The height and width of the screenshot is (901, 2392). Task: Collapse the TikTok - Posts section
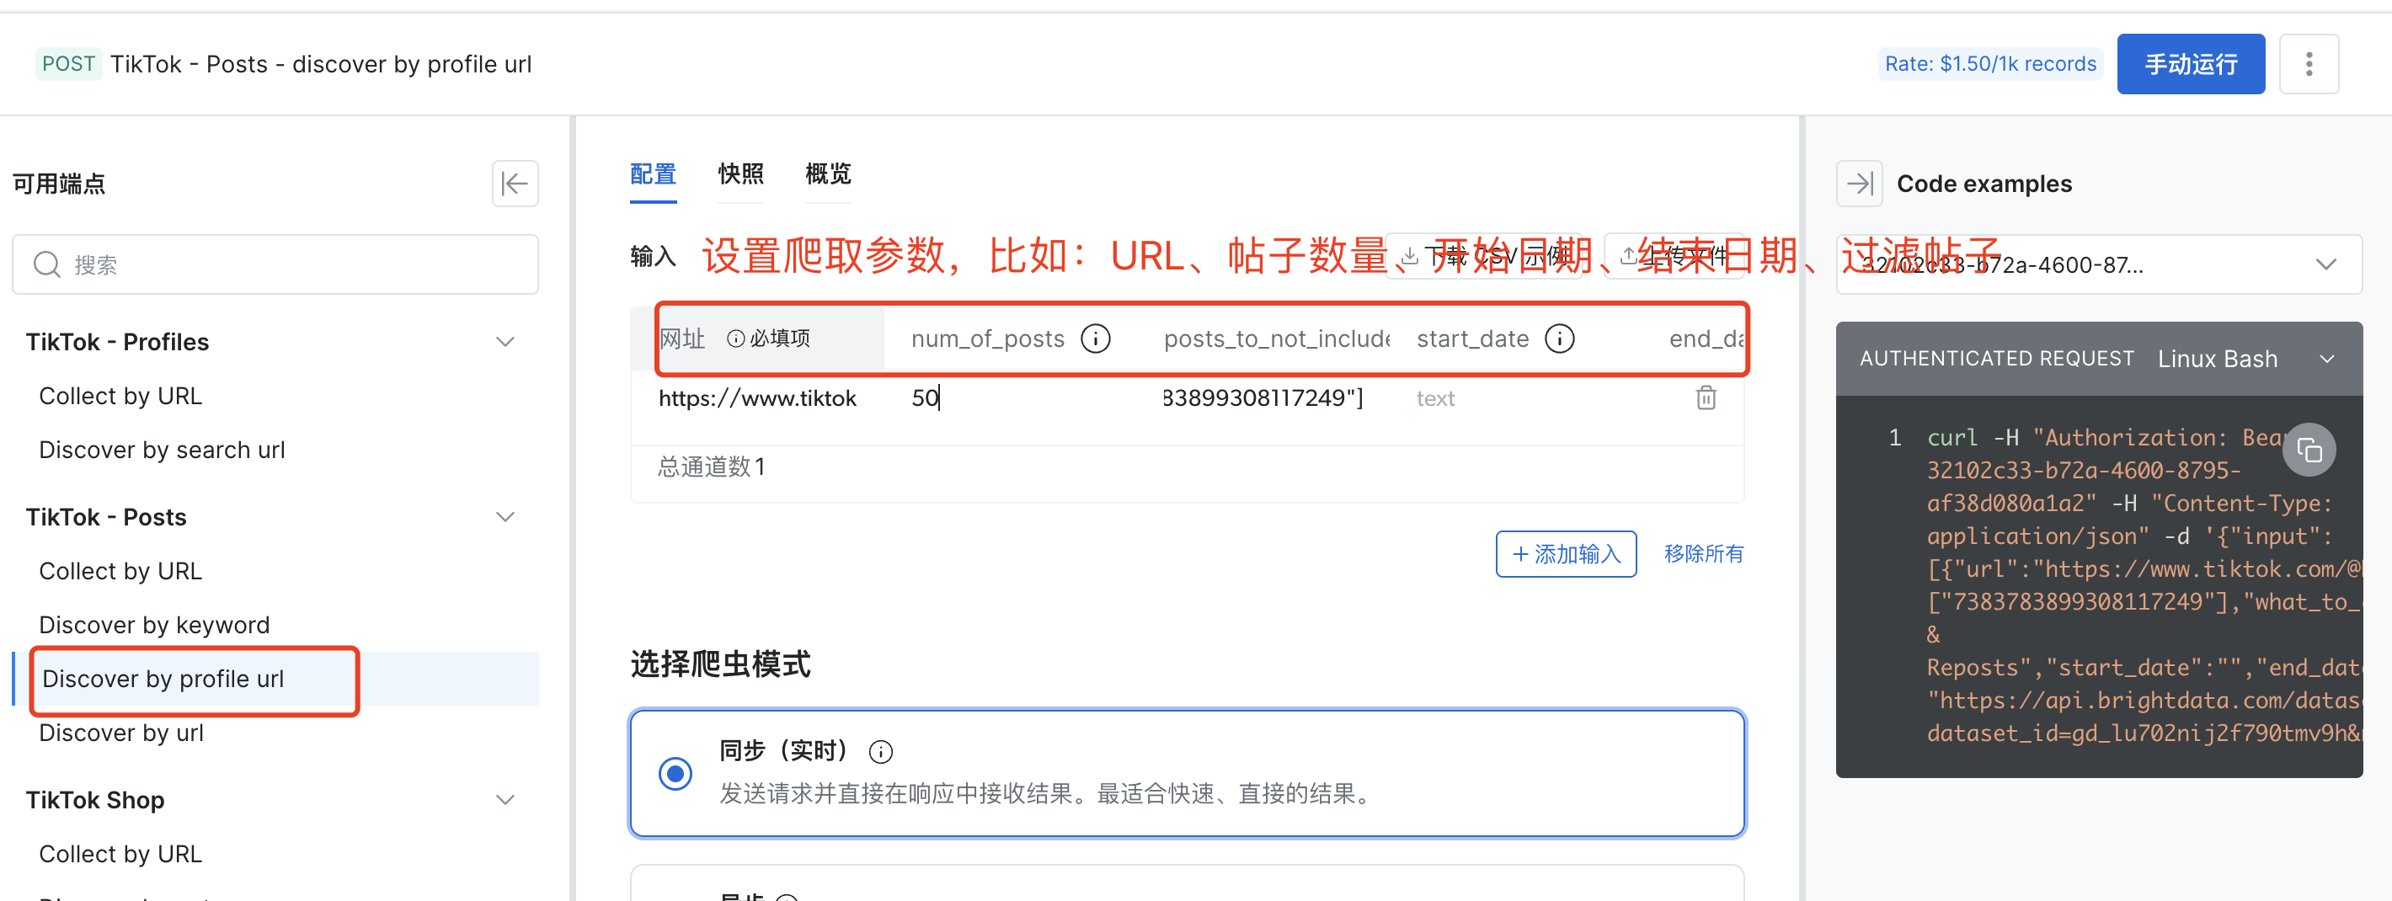click(505, 517)
